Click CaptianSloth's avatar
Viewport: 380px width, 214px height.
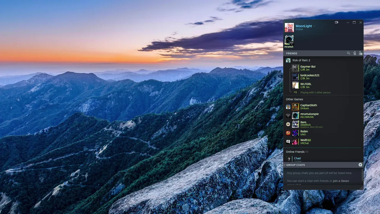click(295, 107)
